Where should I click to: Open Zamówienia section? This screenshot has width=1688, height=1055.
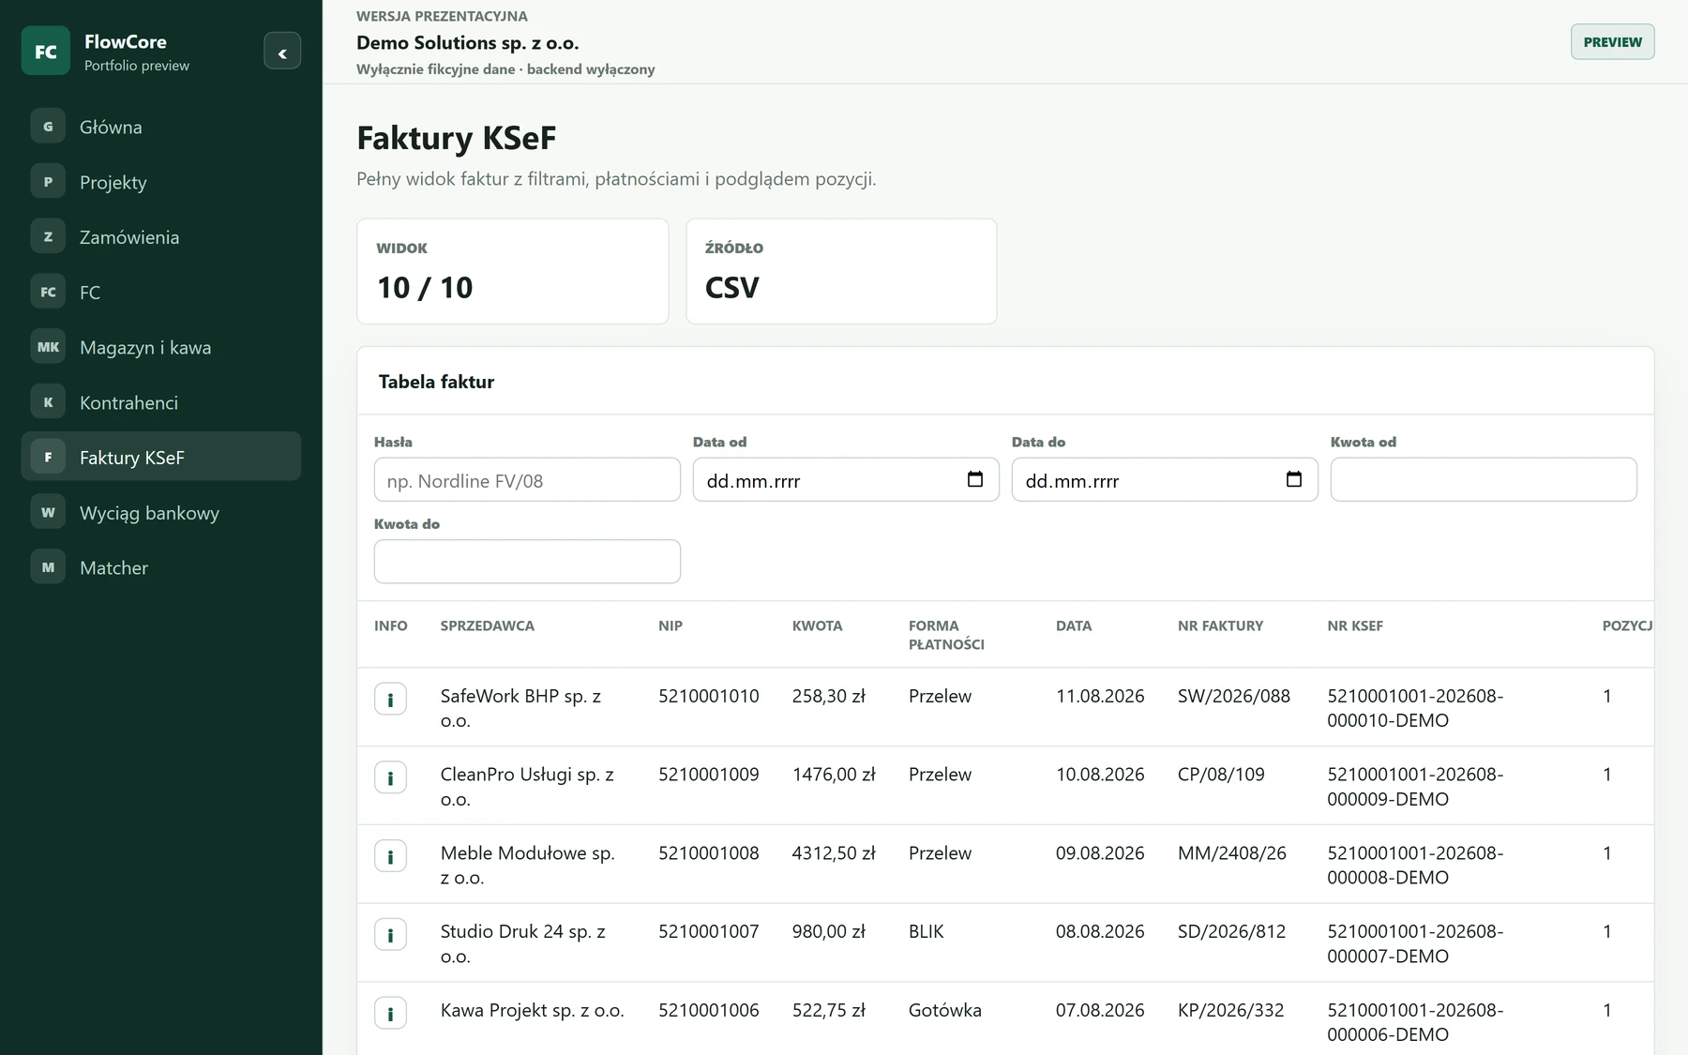tap(161, 237)
